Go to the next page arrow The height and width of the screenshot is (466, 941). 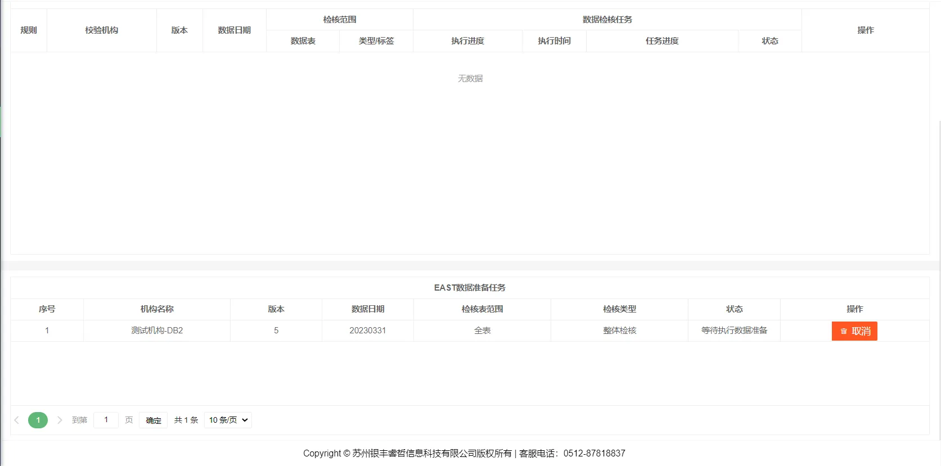pos(60,420)
